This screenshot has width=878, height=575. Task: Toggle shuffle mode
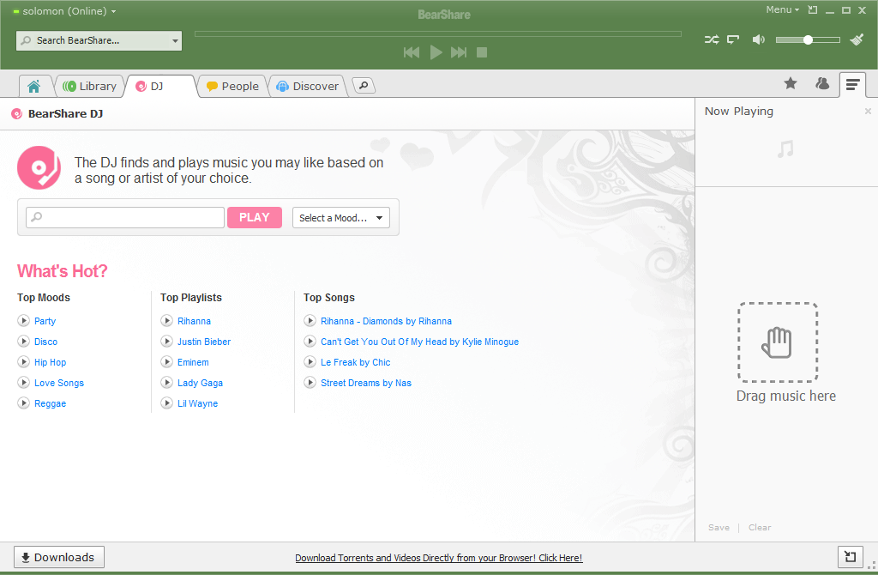coord(712,39)
